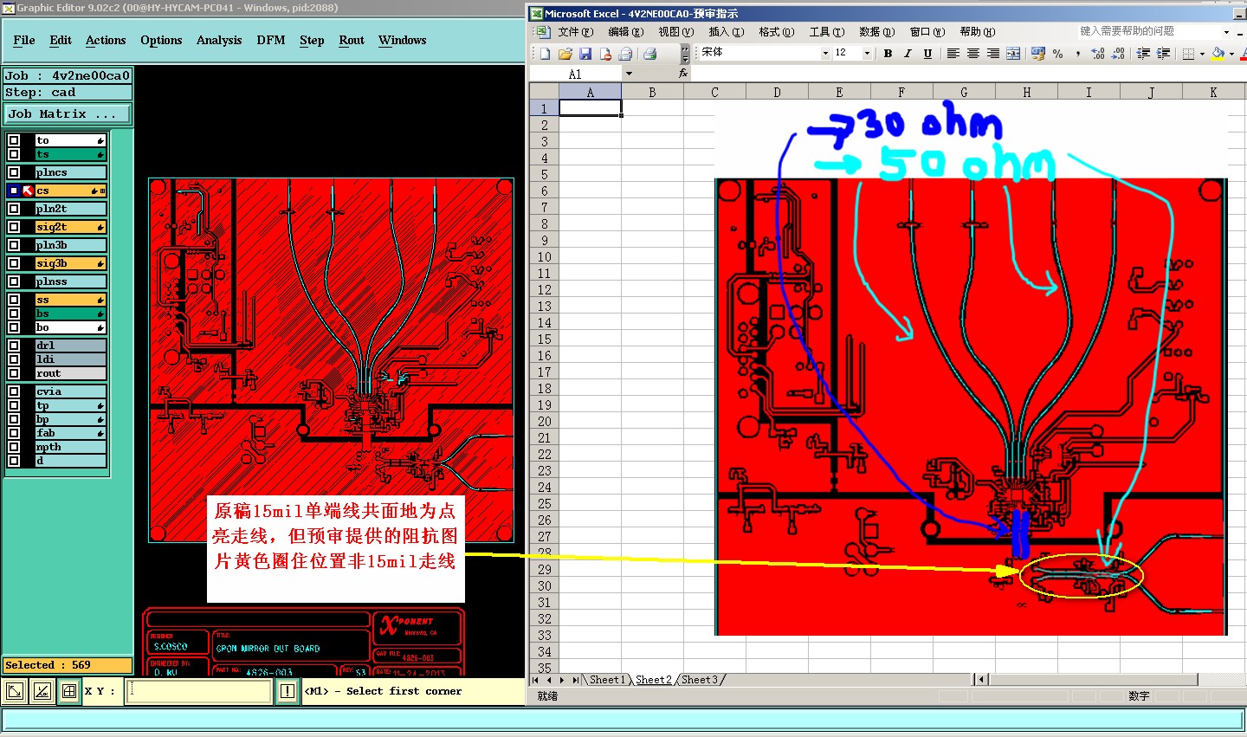Open the Rout menu in Graphic Editor
Image resolution: width=1247 pixels, height=737 pixels.
352,40
